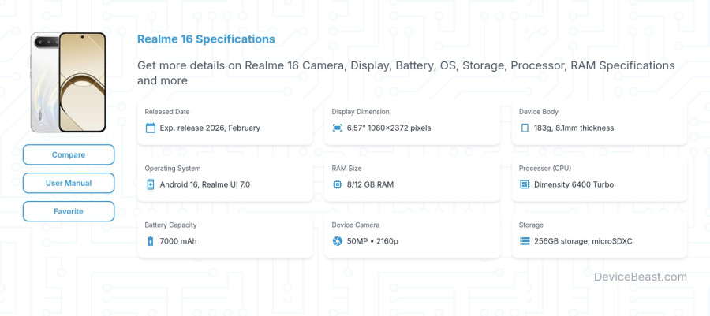Select '50MP • 2160p' camera value
The width and height of the screenshot is (710, 316).
pos(372,241)
